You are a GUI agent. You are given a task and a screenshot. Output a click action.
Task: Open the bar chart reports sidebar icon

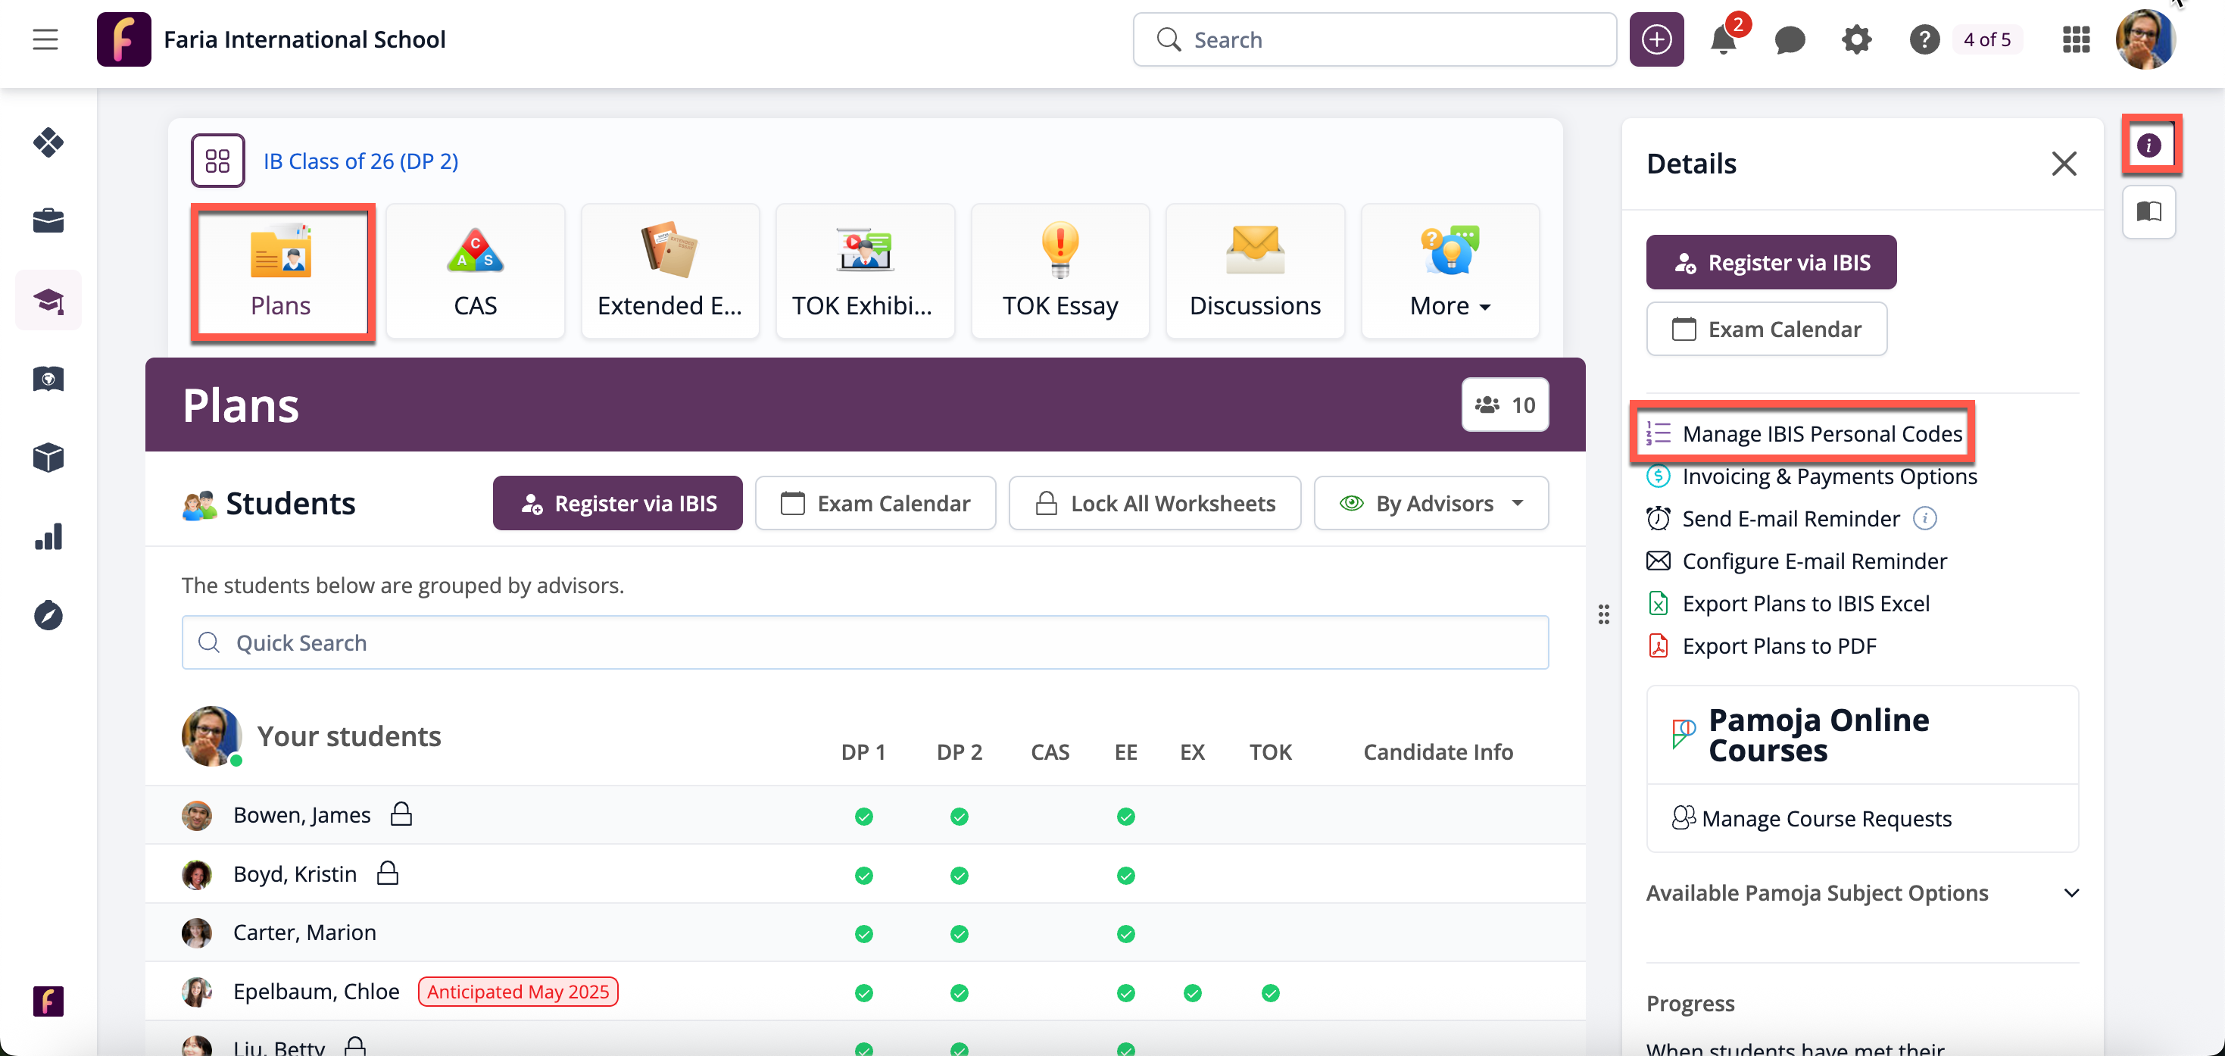[48, 536]
